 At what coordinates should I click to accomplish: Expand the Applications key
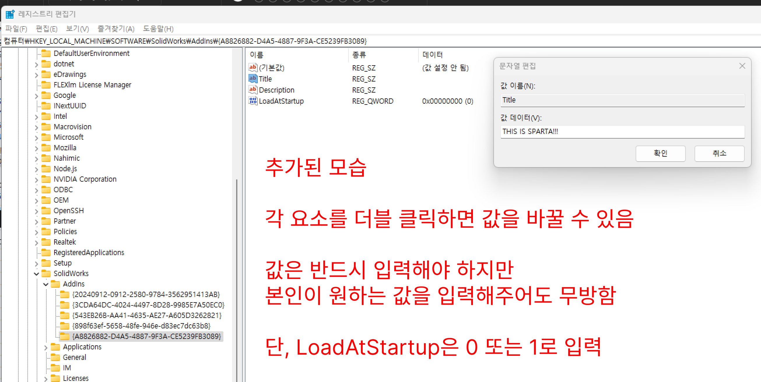pyautogui.click(x=46, y=347)
